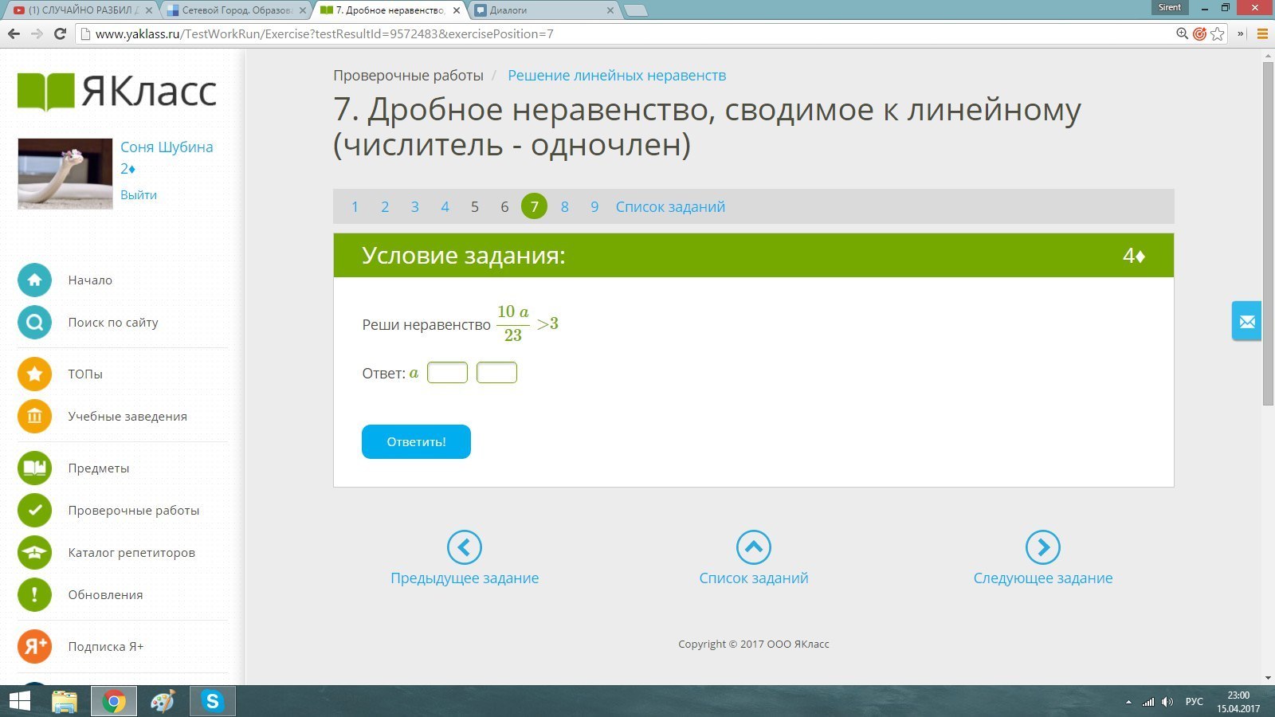Click the red extension icon in address bar

click(1199, 33)
